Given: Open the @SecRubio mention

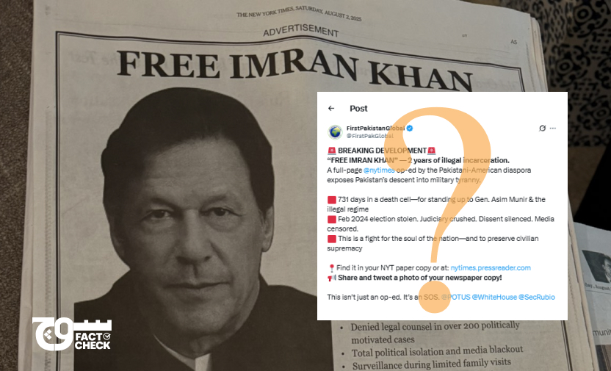Looking at the screenshot, I should 537,297.
